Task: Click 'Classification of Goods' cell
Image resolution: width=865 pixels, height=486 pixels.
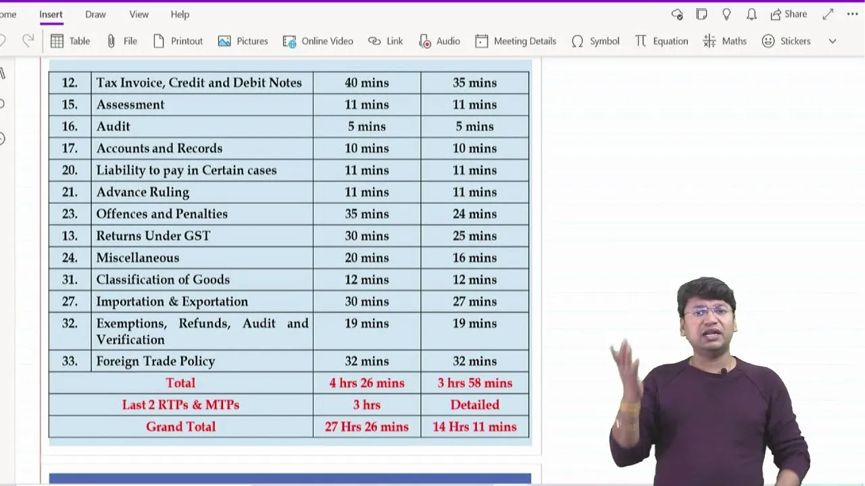Action: point(201,279)
